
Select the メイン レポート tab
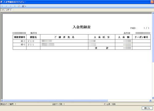click(x=6, y=10)
